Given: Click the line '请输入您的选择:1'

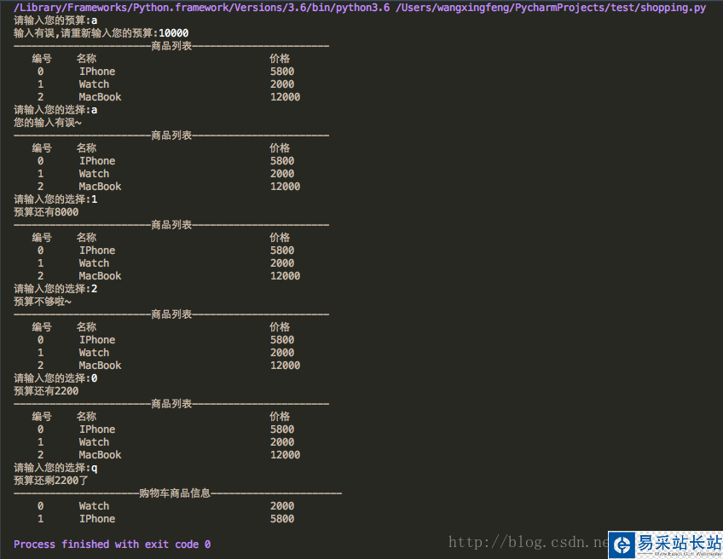Looking at the screenshot, I should pyautogui.click(x=55, y=199).
